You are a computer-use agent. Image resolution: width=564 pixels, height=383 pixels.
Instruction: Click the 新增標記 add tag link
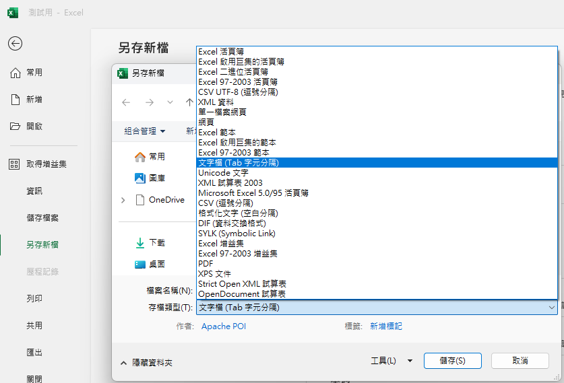coord(386,326)
